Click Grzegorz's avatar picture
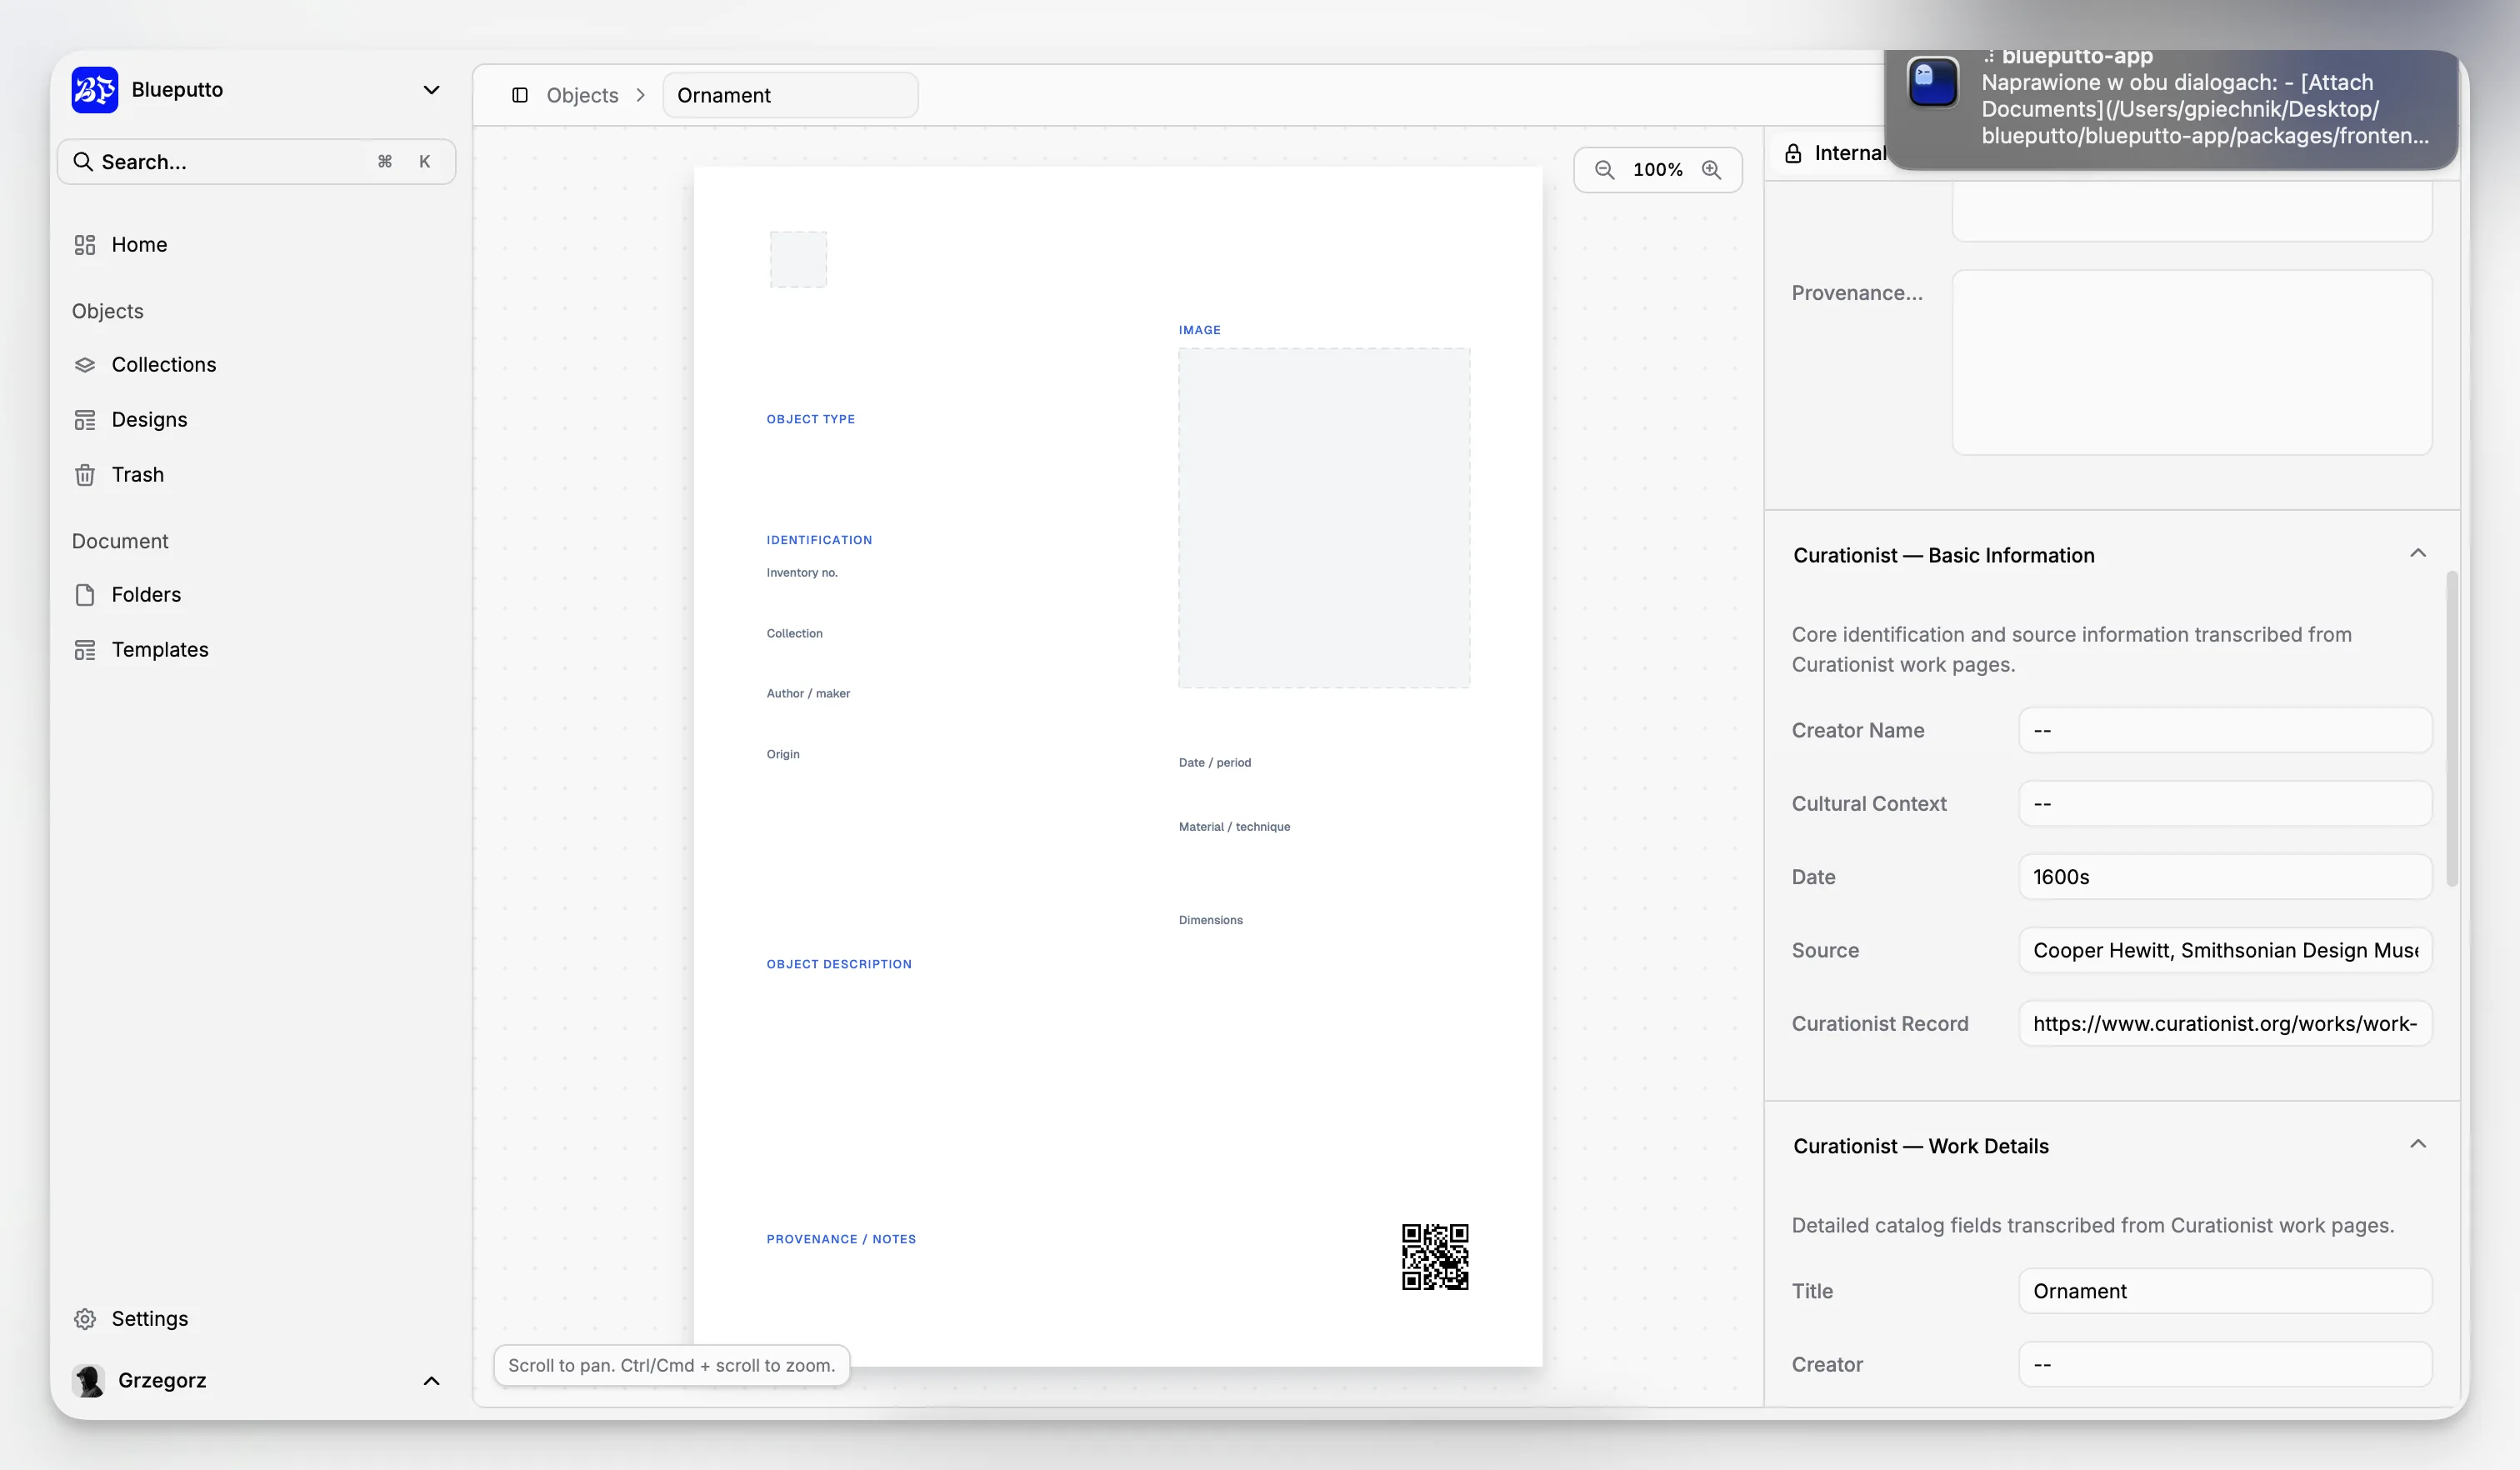2520x1470 pixels. tap(89, 1381)
